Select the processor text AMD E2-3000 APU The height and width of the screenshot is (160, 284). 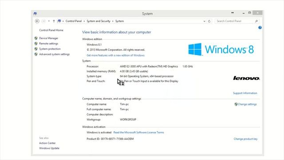pyautogui.click(x=149, y=66)
